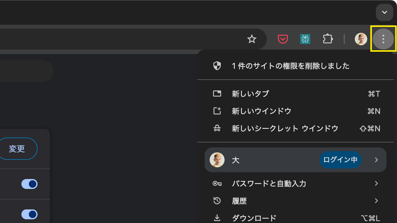Select ダウンロード from the menu
This screenshot has width=397, height=223.
pos(254,218)
